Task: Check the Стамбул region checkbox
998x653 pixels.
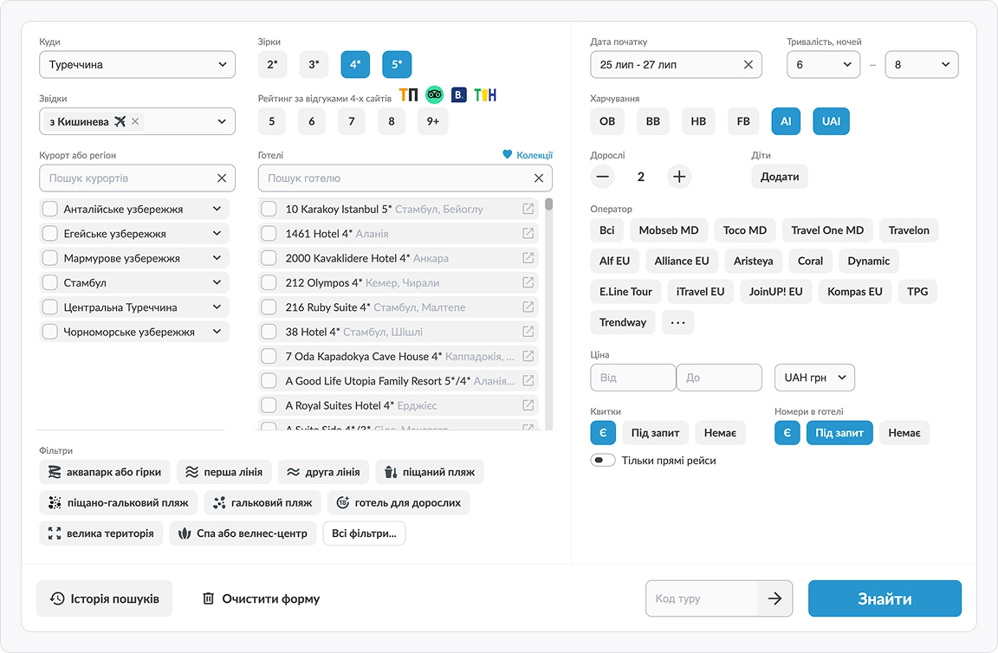Action: pyautogui.click(x=49, y=281)
